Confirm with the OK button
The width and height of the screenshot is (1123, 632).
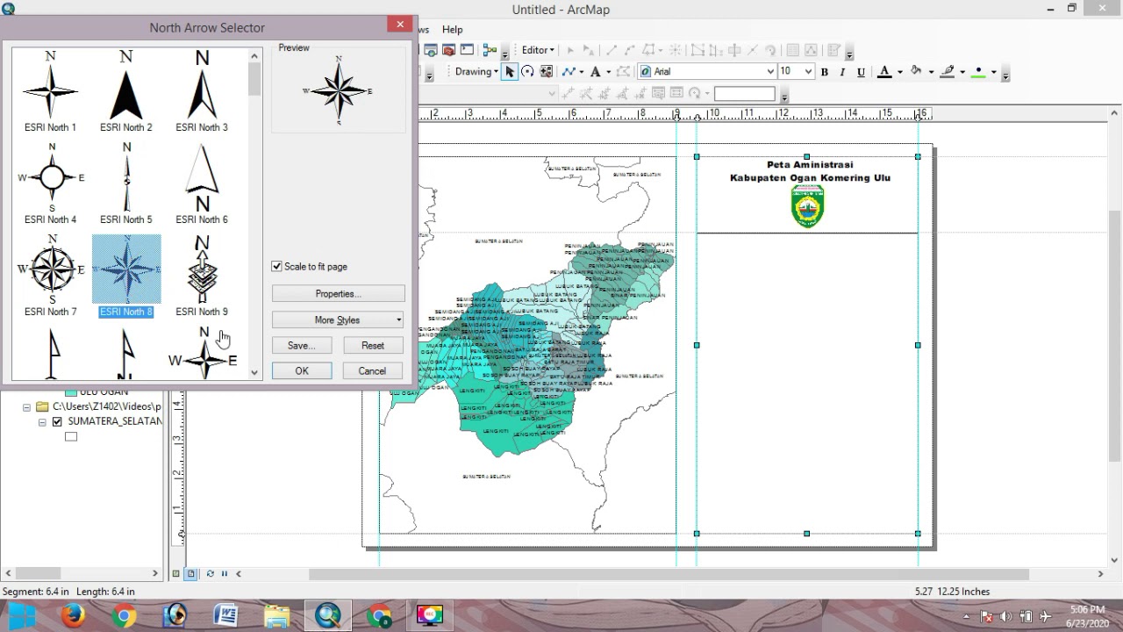coord(302,371)
